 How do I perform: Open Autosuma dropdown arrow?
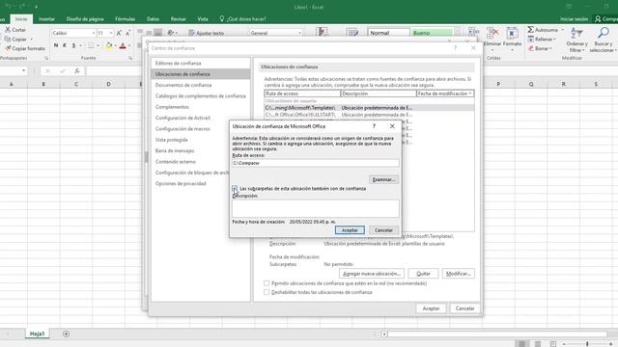click(562, 30)
